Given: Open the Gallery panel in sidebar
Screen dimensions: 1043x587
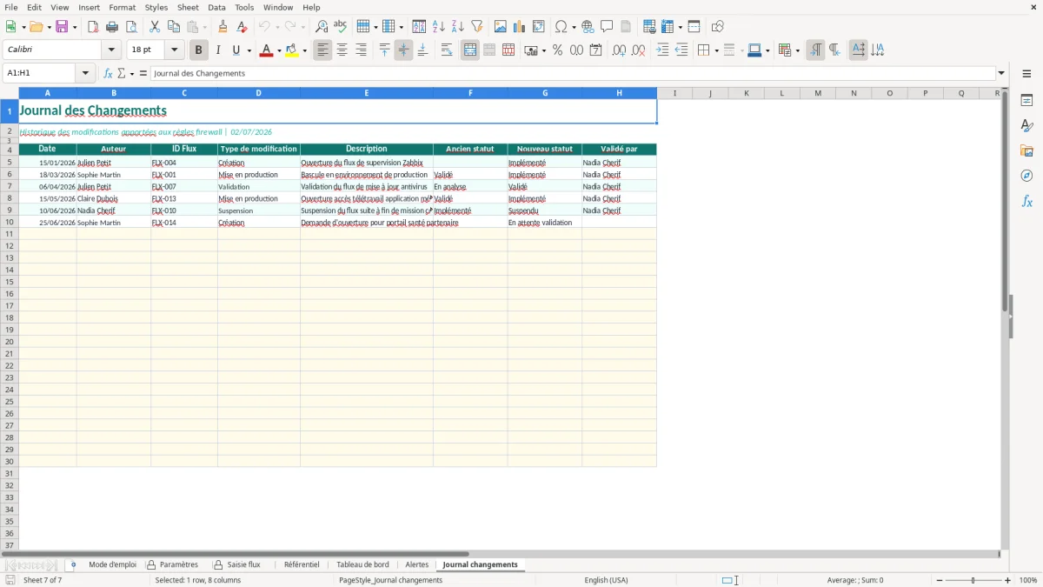Looking at the screenshot, I should (x=1026, y=150).
